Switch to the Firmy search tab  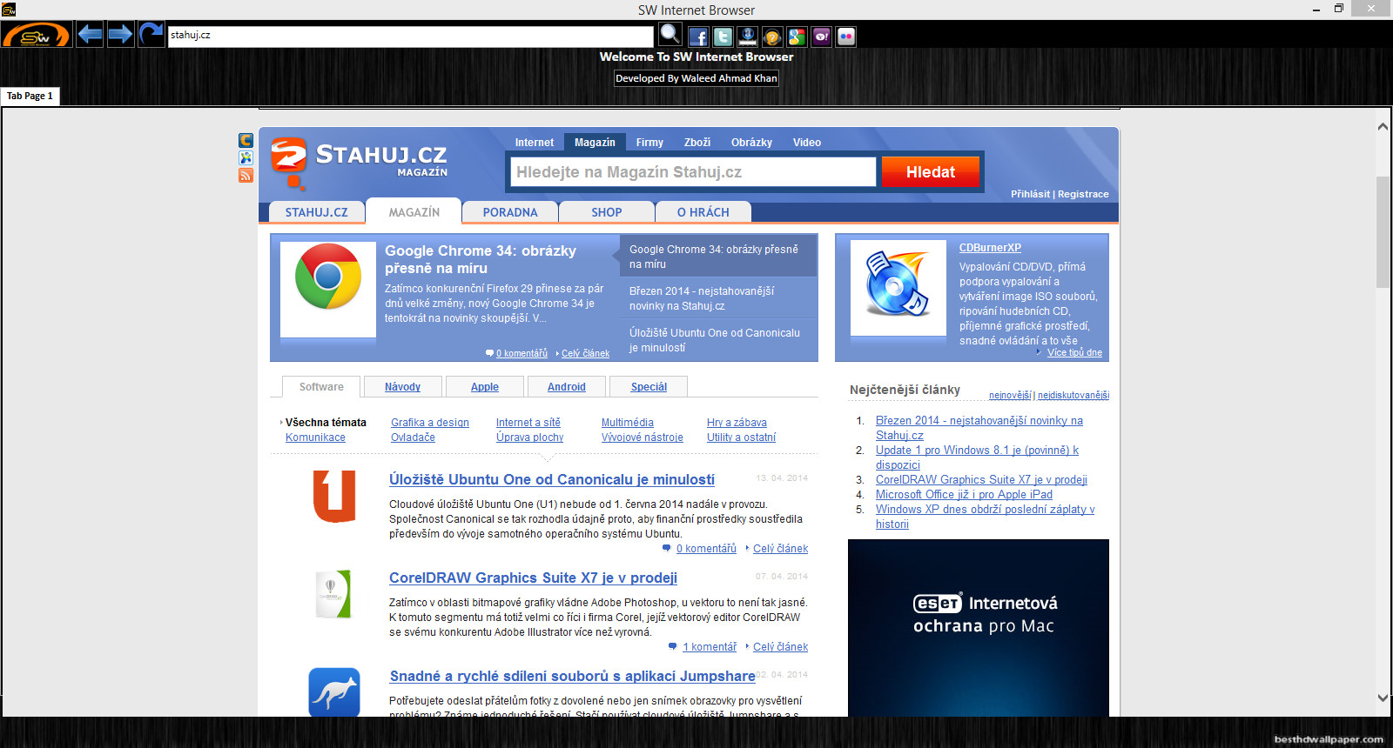tap(649, 143)
